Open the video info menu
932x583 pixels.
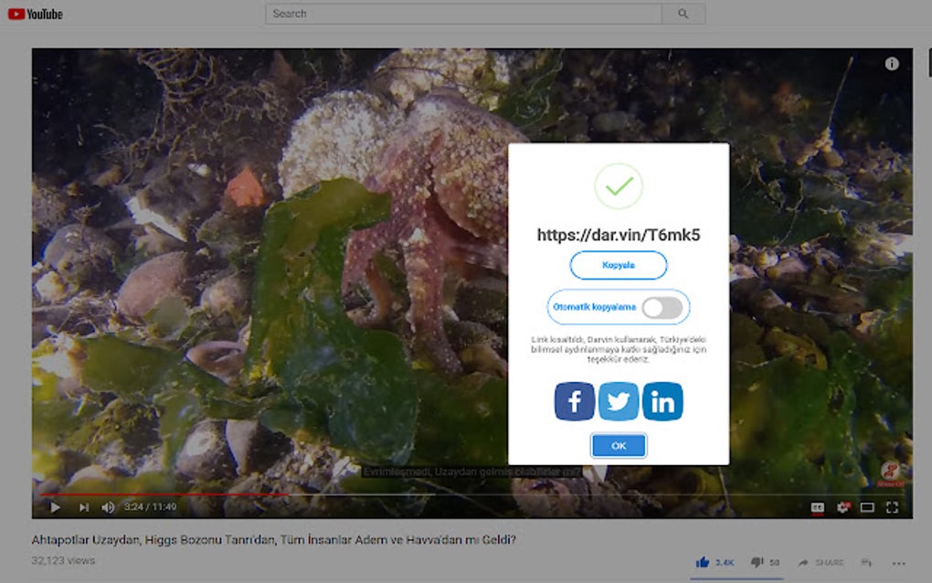tap(892, 63)
